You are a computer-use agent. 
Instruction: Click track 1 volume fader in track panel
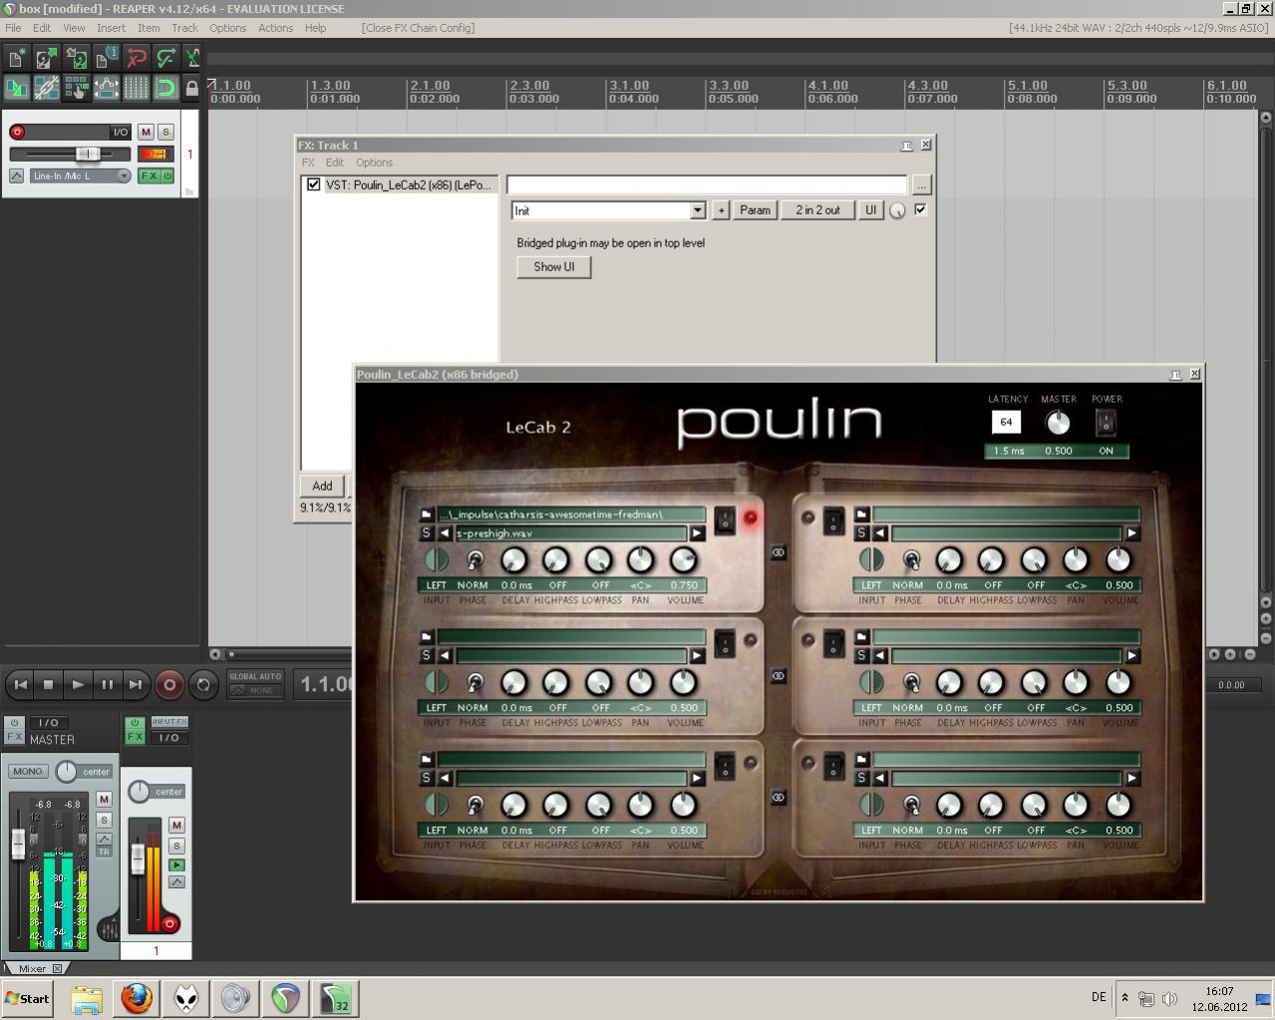tap(87, 154)
